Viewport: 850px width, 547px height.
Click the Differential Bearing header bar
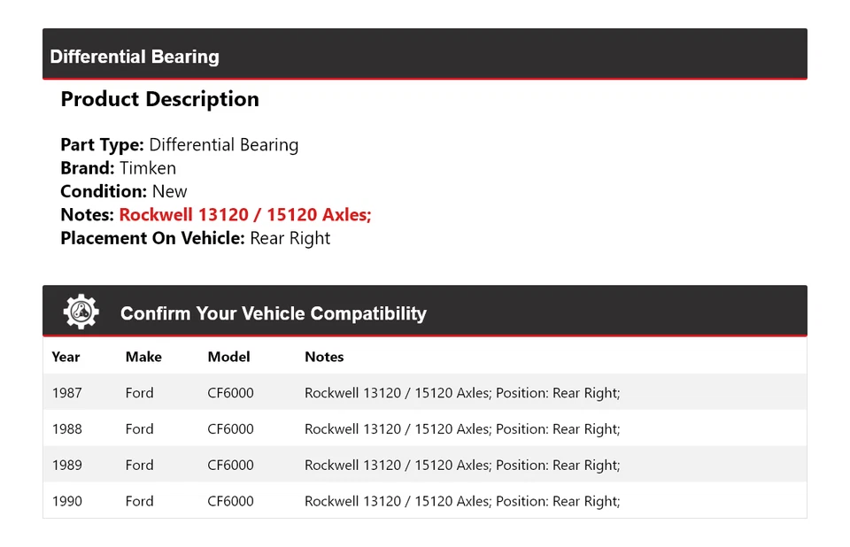[x=425, y=55]
